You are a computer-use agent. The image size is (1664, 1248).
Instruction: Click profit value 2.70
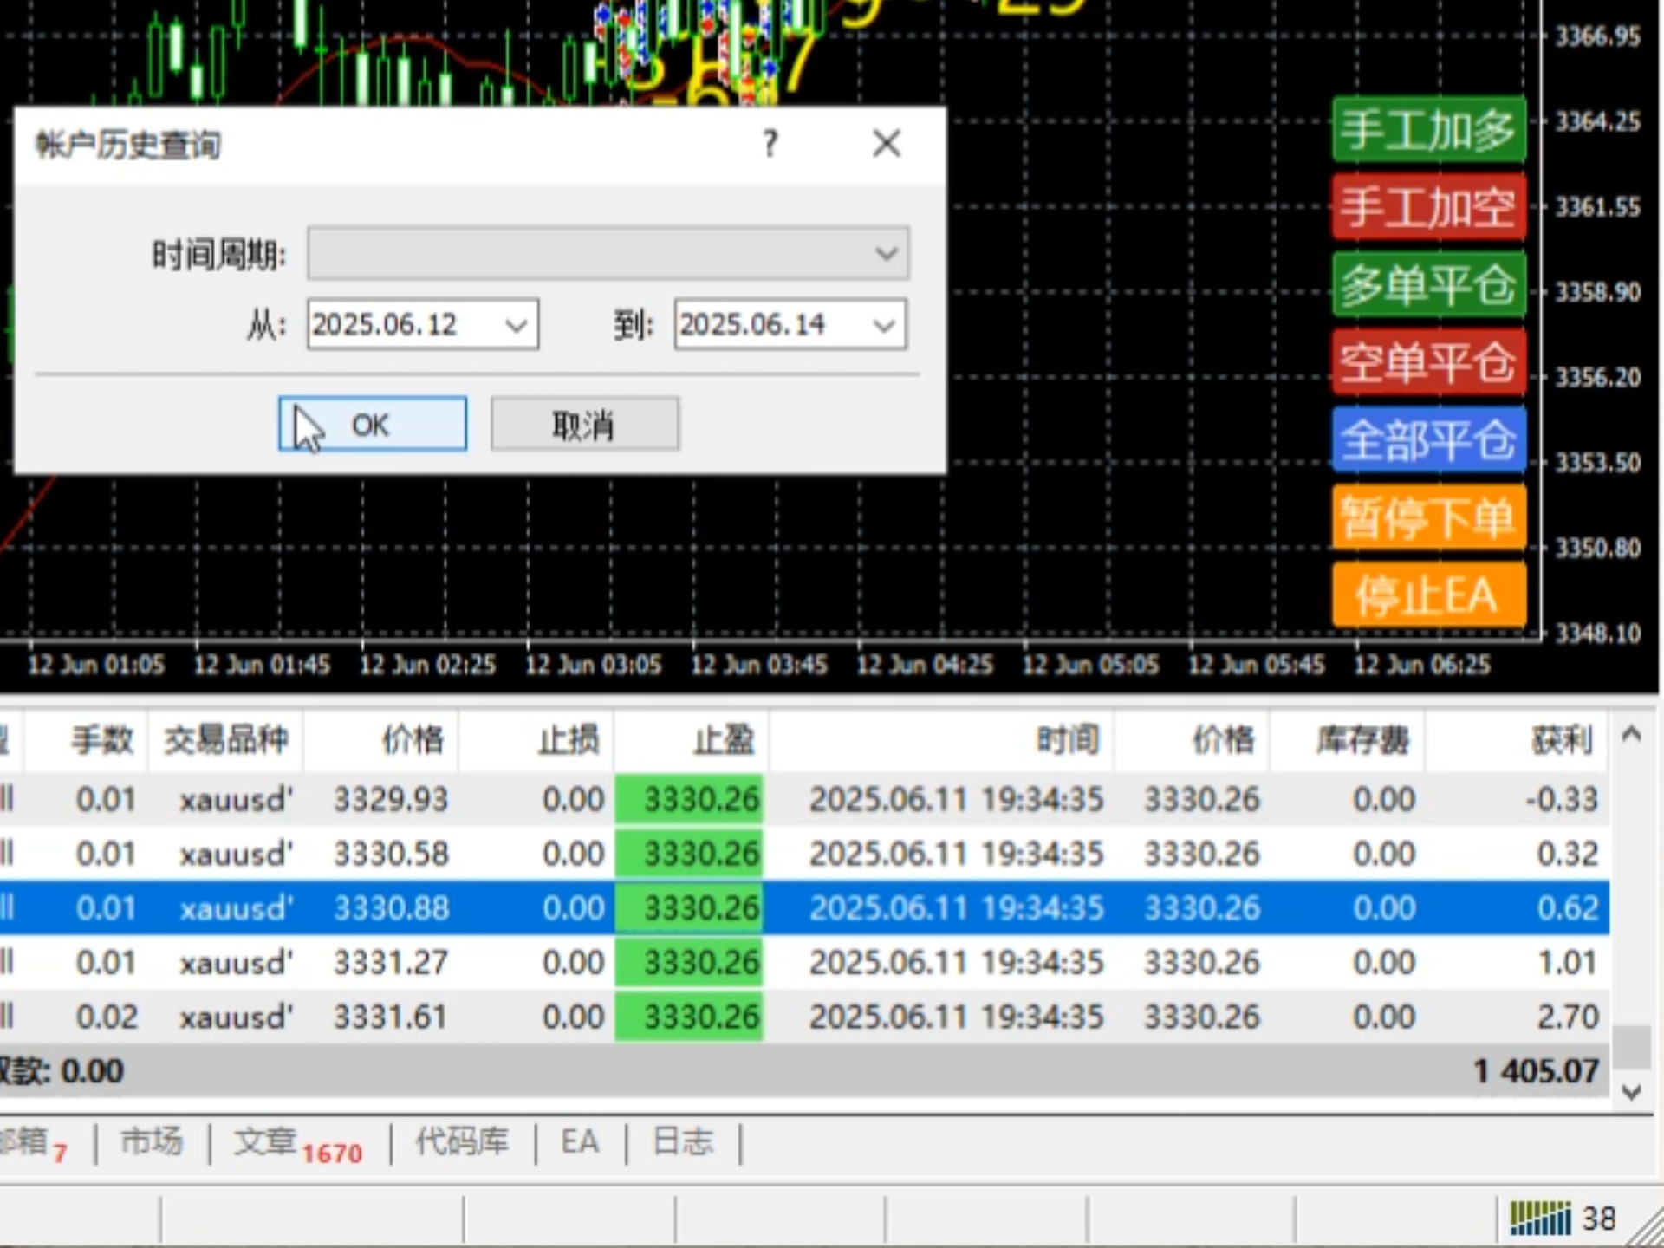point(1568,1017)
